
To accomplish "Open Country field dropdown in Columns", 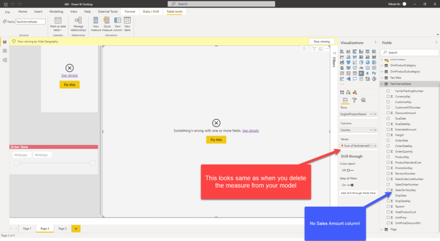I will point(371,130).
